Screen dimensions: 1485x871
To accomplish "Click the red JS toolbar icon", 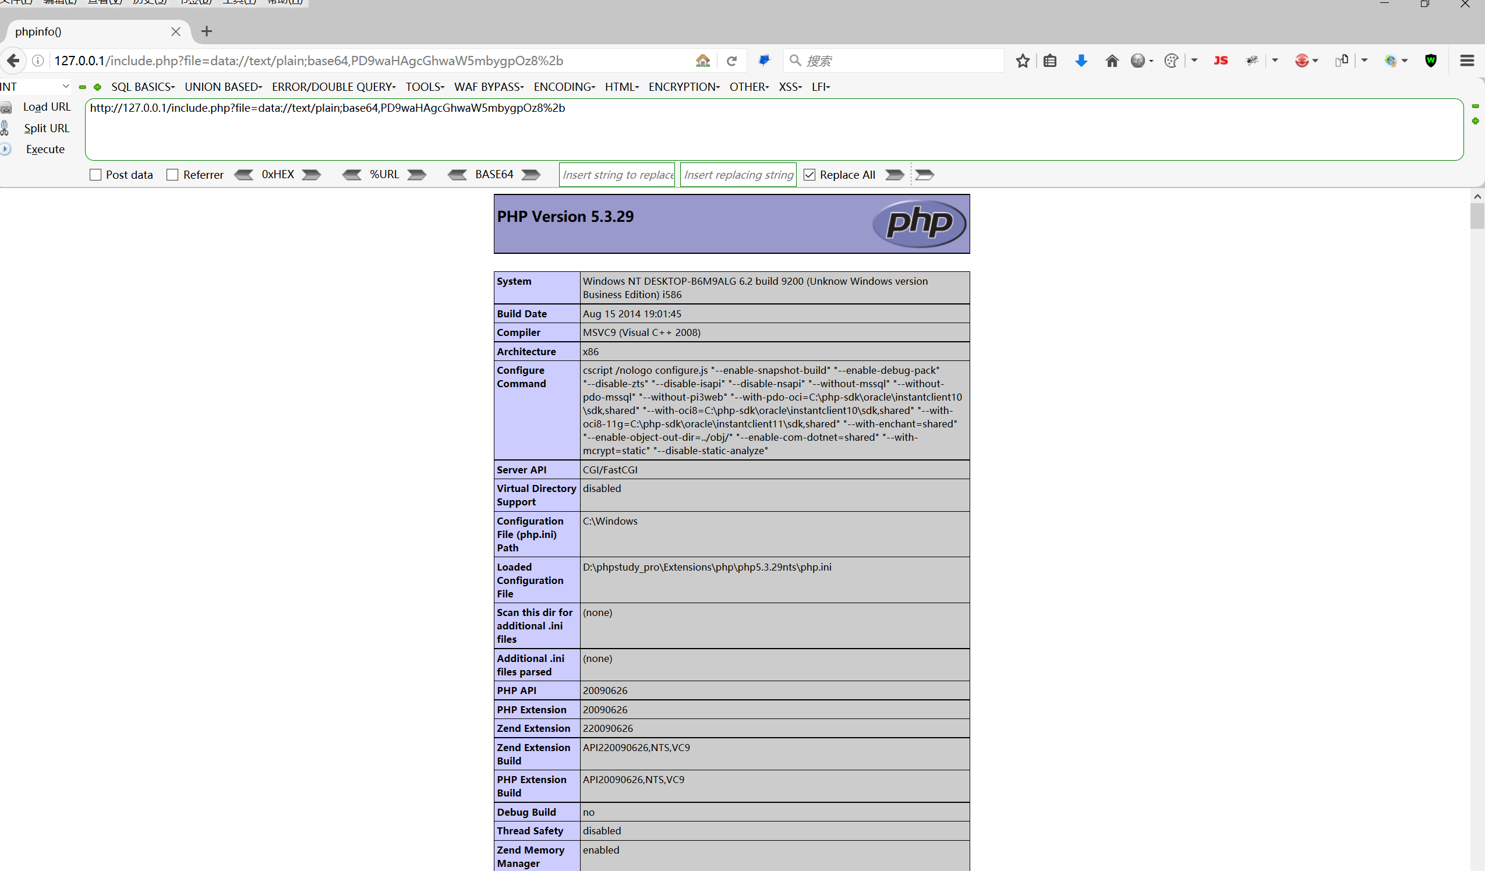I will [1221, 61].
